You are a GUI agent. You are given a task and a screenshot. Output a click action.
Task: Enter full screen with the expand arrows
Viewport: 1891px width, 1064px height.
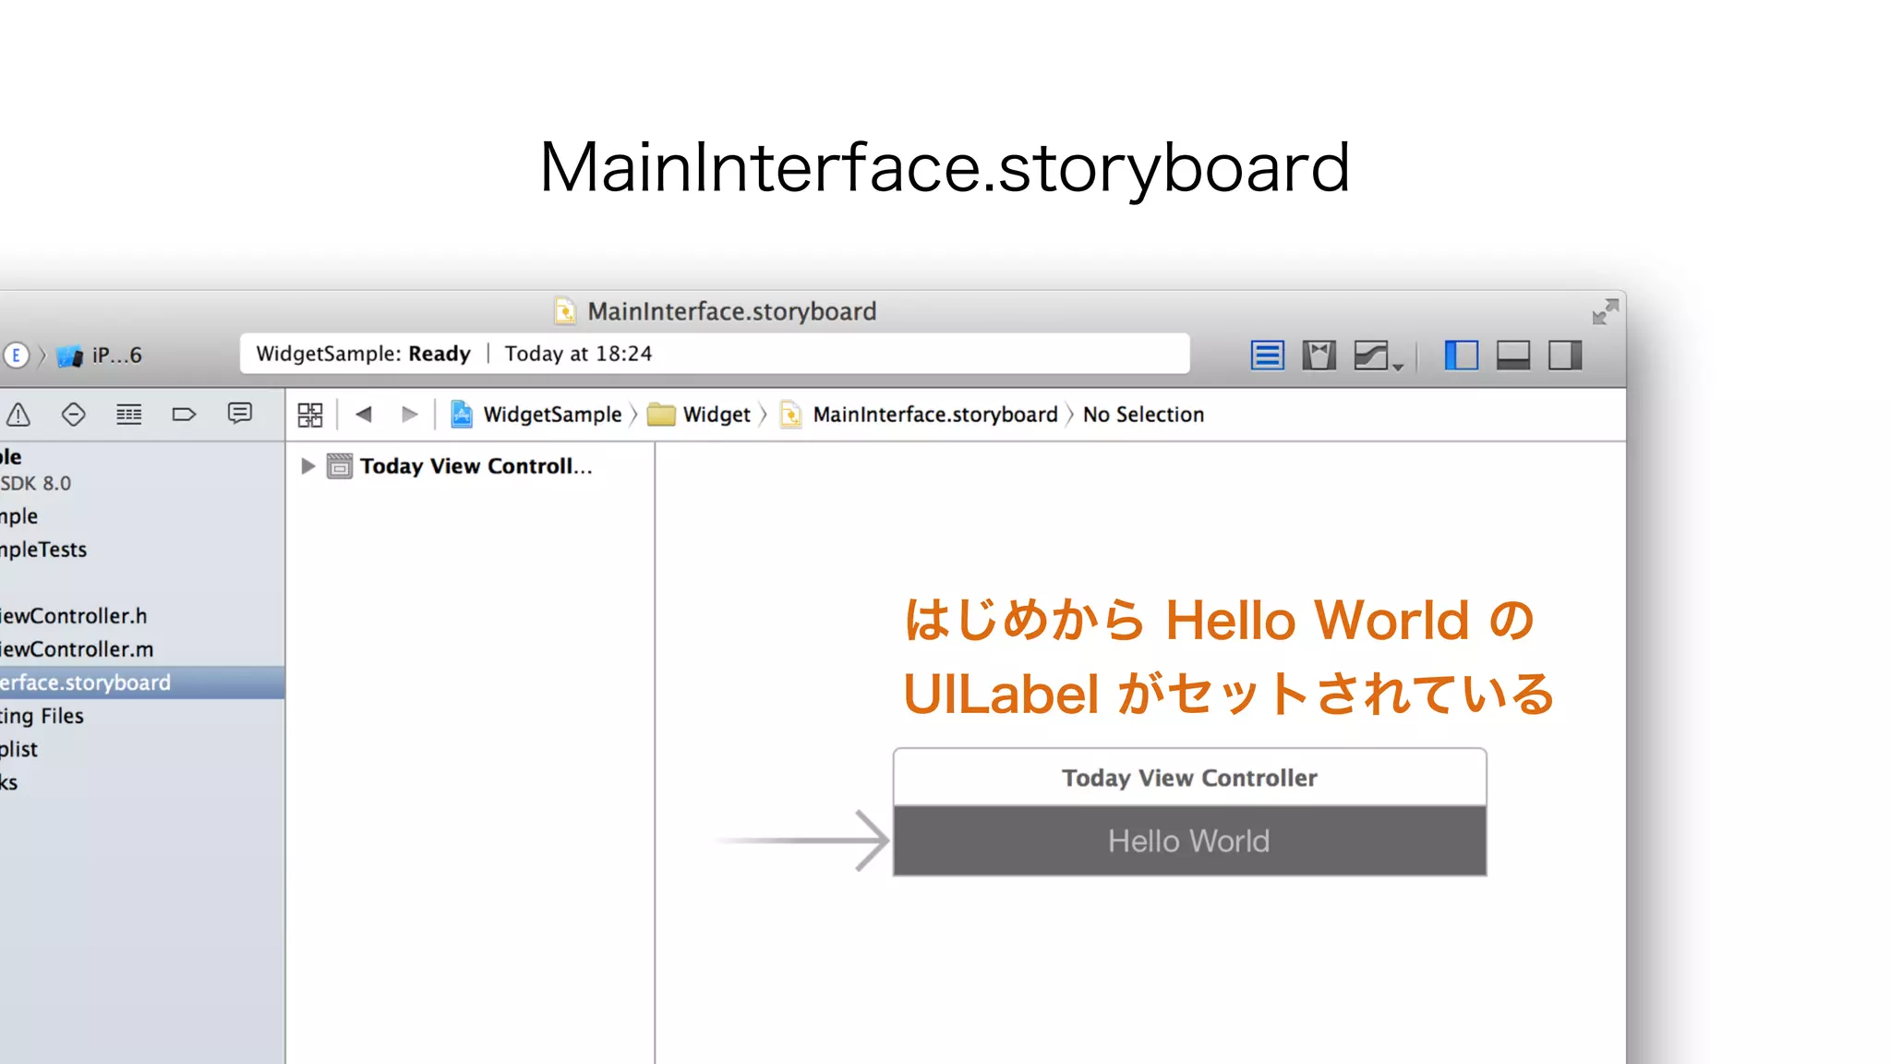pyautogui.click(x=1605, y=312)
